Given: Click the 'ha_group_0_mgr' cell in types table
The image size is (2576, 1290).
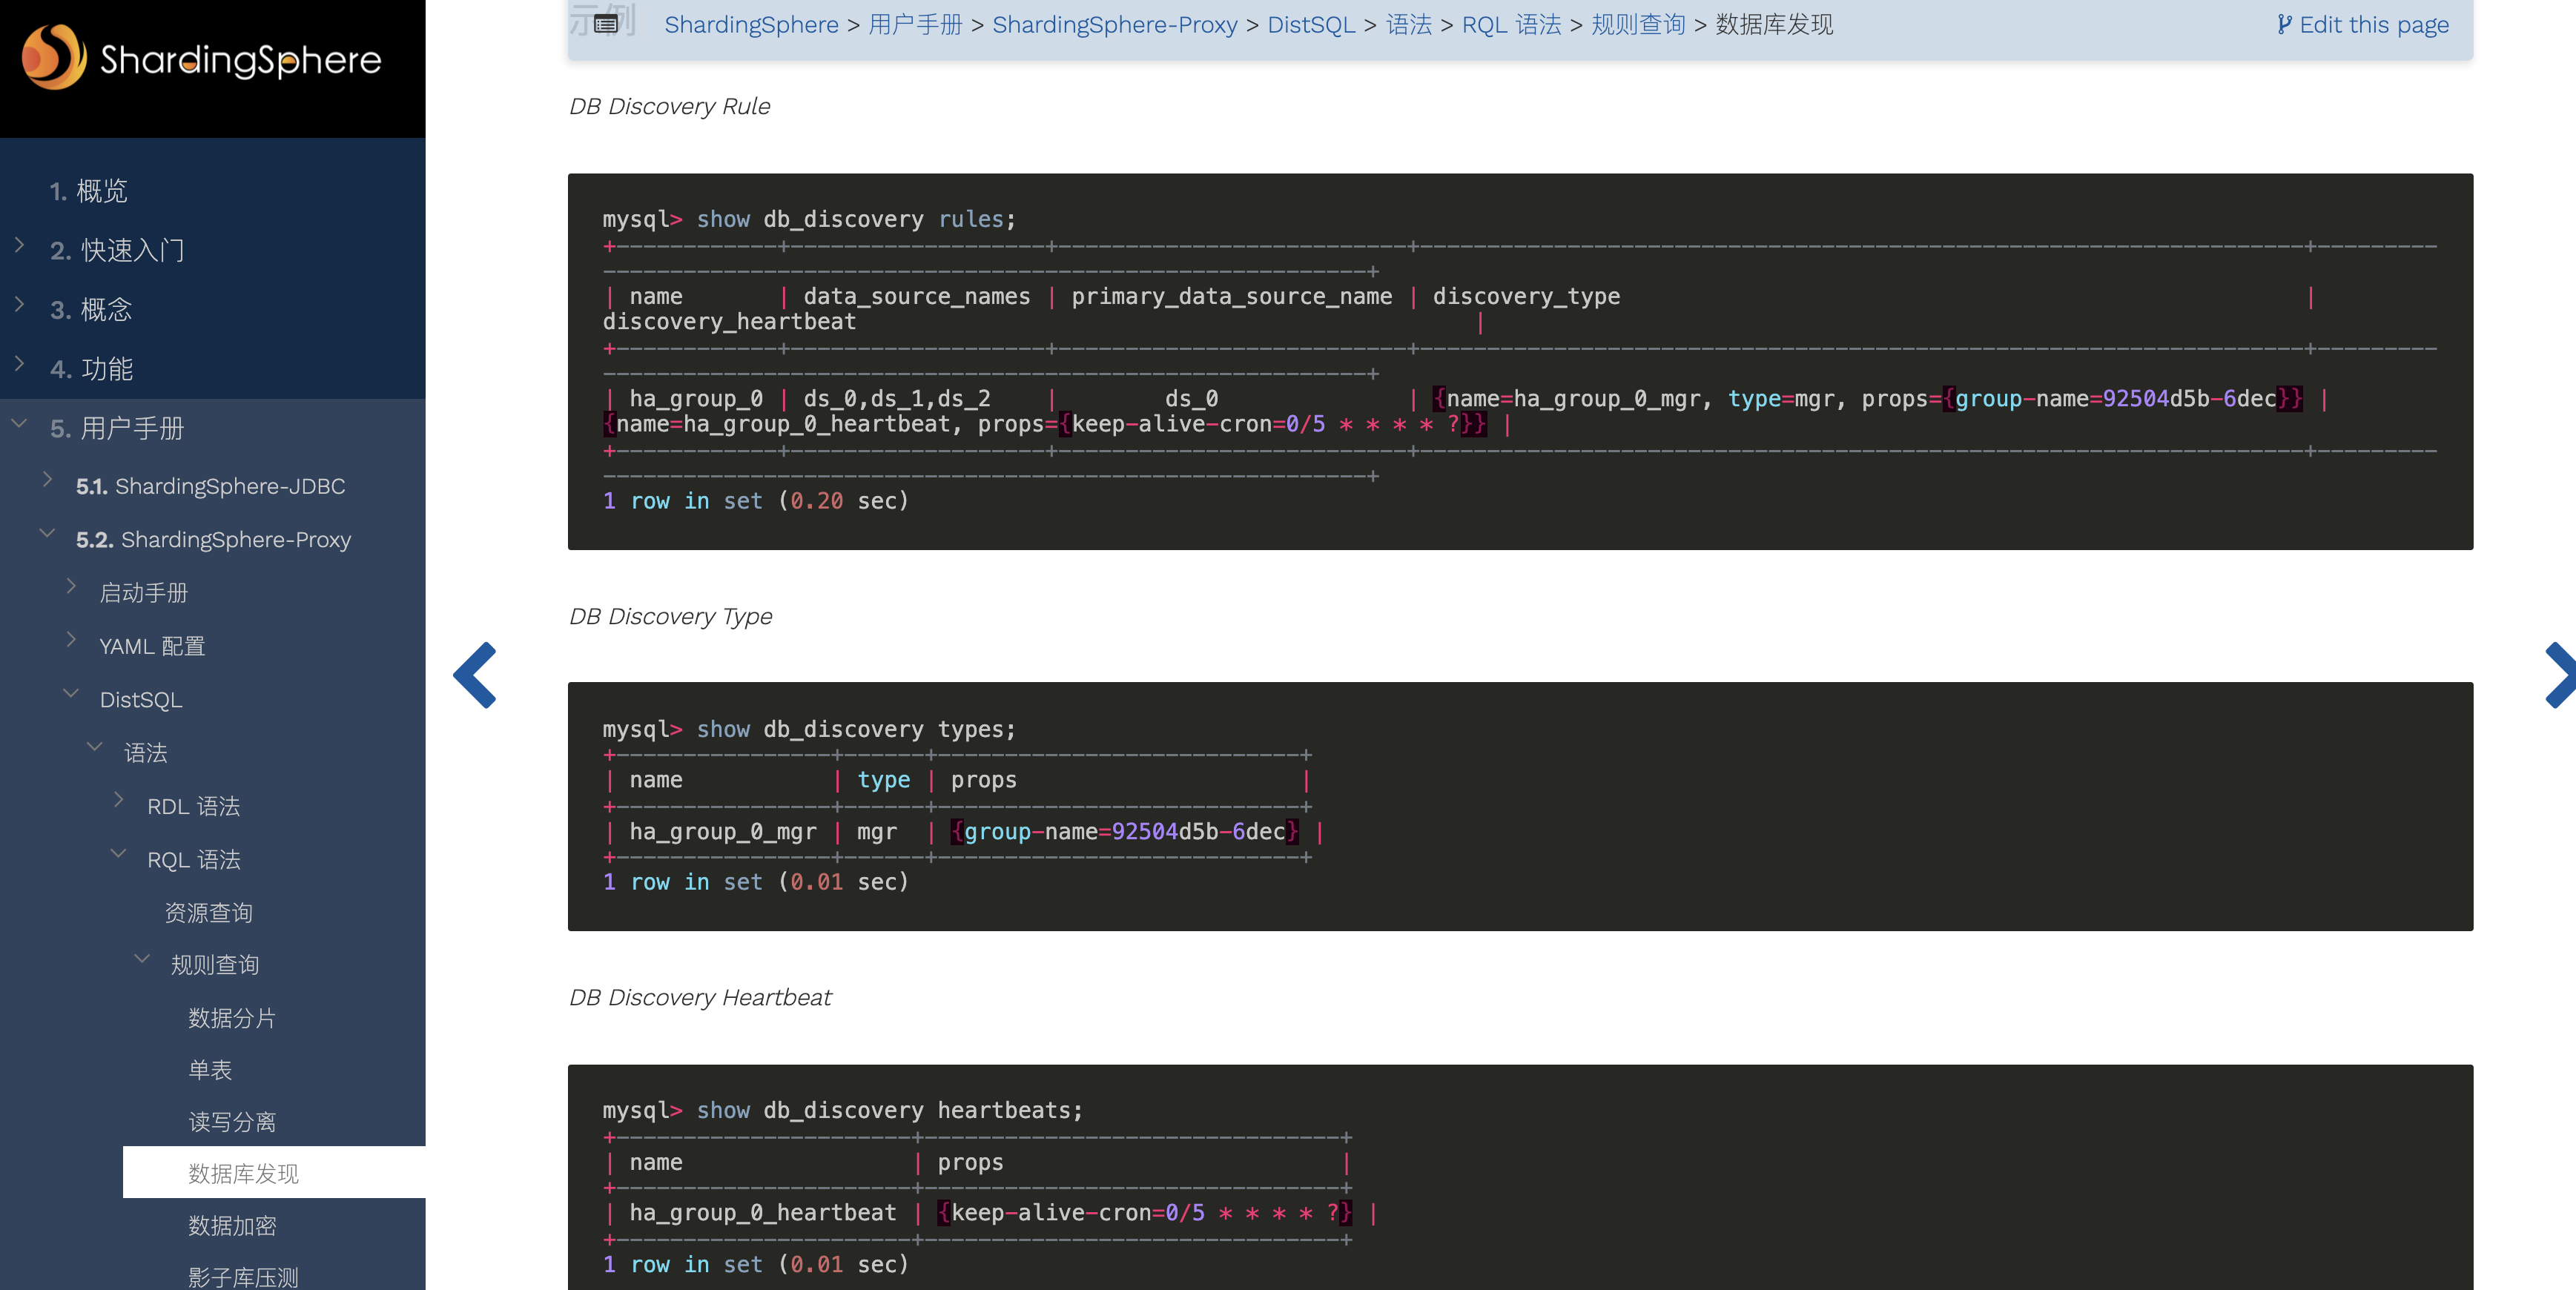Looking at the screenshot, I should (723, 832).
